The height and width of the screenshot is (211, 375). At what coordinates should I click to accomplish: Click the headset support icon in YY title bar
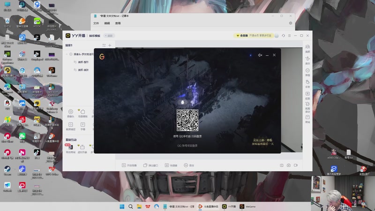pyautogui.click(x=283, y=36)
